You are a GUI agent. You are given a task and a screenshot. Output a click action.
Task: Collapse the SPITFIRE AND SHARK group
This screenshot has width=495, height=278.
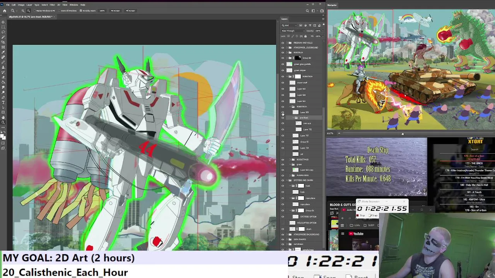click(x=287, y=180)
